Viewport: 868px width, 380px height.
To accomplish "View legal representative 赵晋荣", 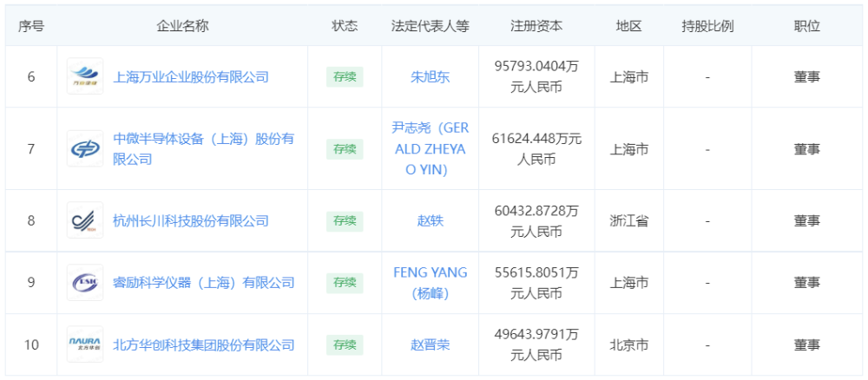I will coord(431,345).
